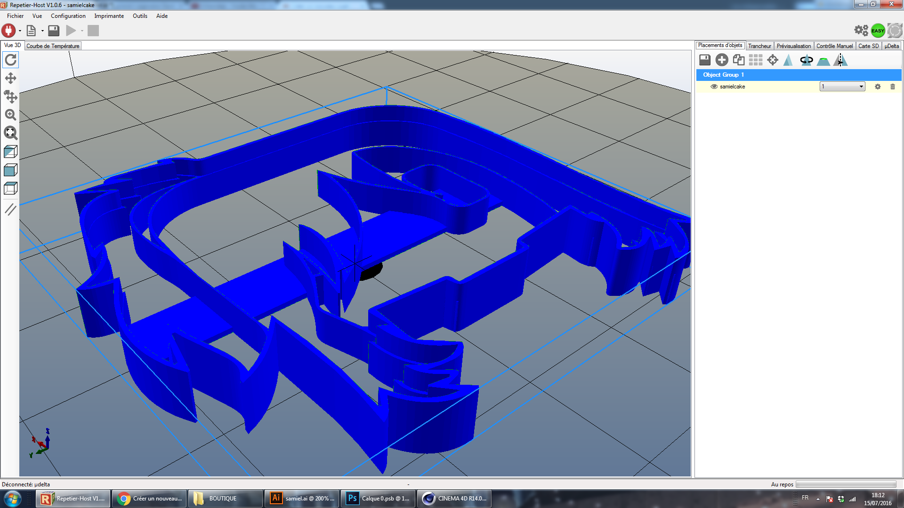The height and width of the screenshot is (508, 904).
Task: Select the rotate view tool
Action: pos(10,60)
